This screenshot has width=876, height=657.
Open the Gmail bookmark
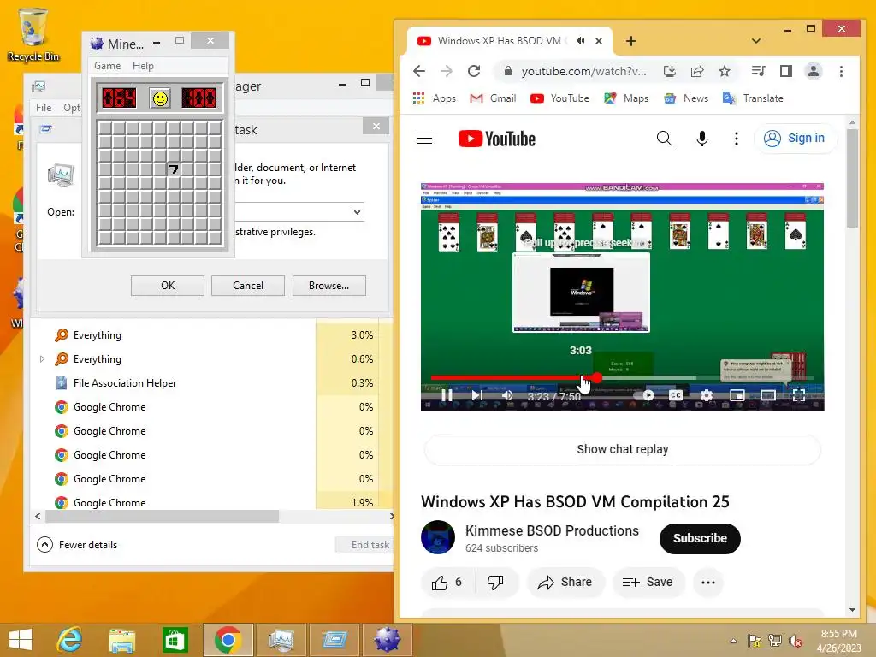click(493, 98)
